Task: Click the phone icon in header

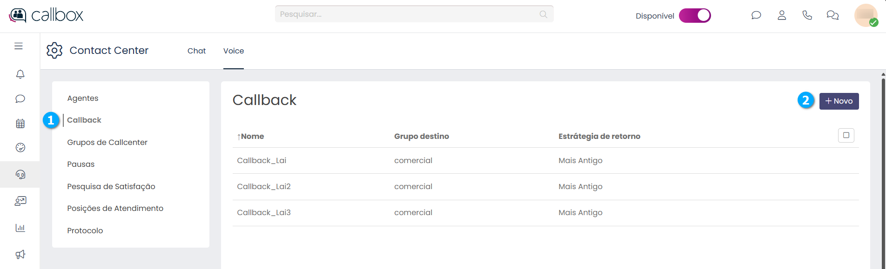Action: pyautogui.click(x=807, y=15)
